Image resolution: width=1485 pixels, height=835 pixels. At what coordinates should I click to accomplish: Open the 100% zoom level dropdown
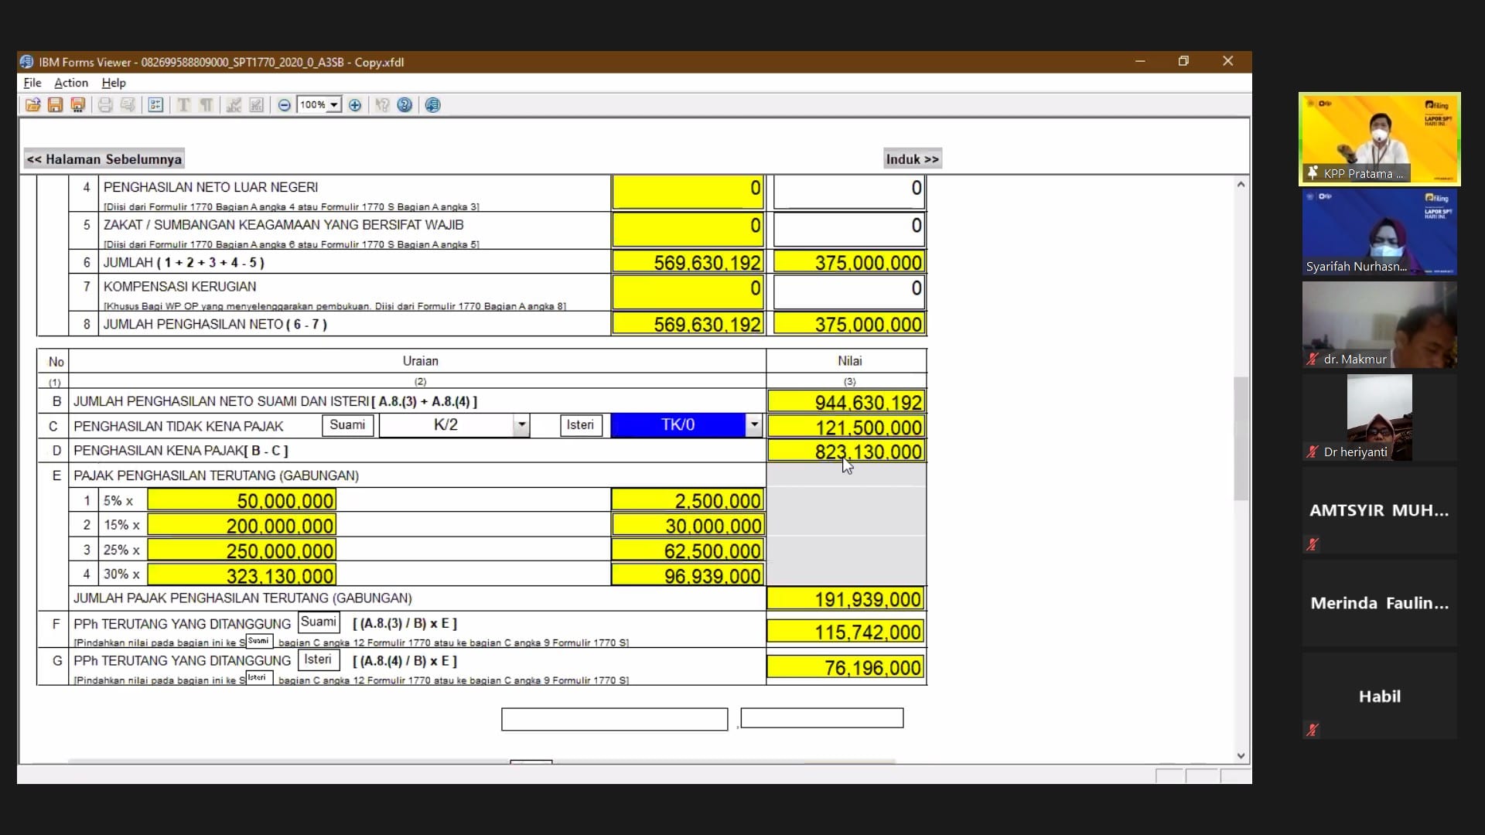(334, 105)
